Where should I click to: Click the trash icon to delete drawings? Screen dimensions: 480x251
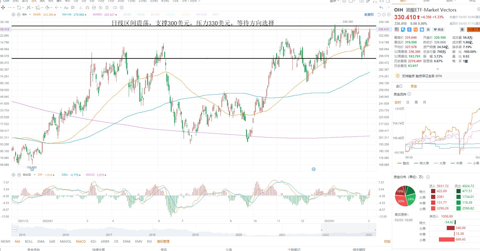point(107,8)
